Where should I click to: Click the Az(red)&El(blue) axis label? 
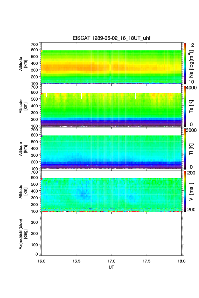coord(23,234)
